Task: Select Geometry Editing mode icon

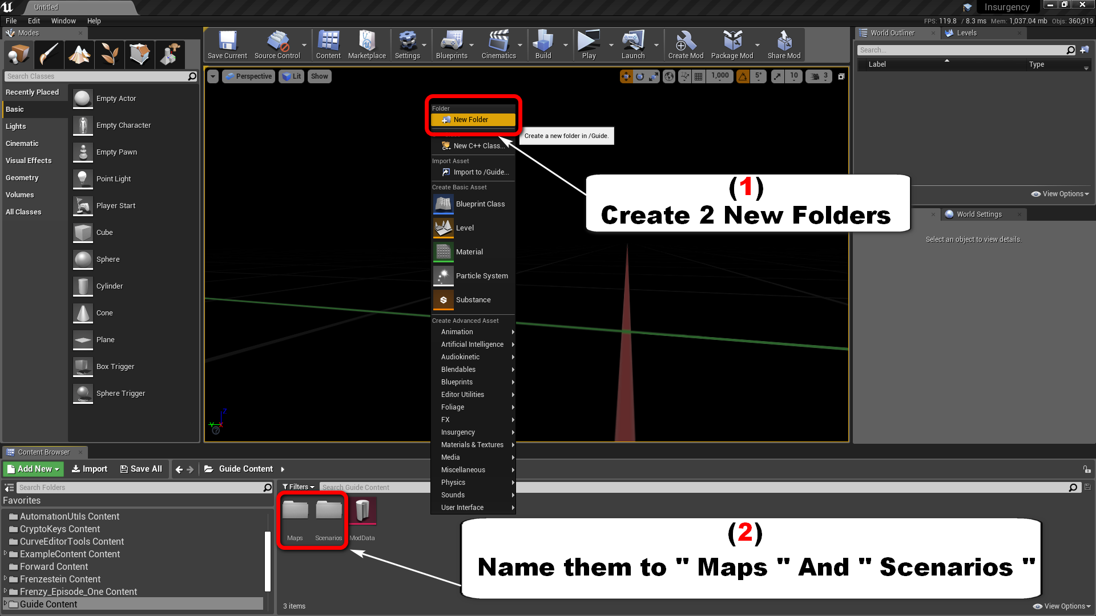Action: click(140, 55)
